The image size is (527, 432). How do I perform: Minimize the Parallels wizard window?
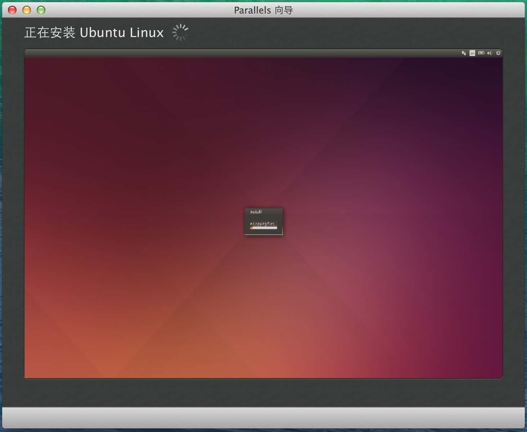27,10
